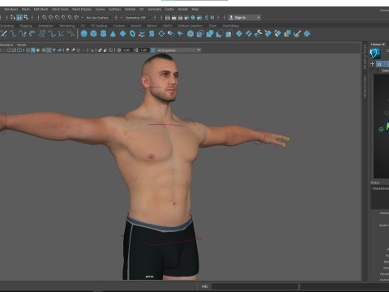The height and width of the screenshot is (292, 389).
Task: Click the yellow fingertip control on hand
Action: [x=287, y=139]
